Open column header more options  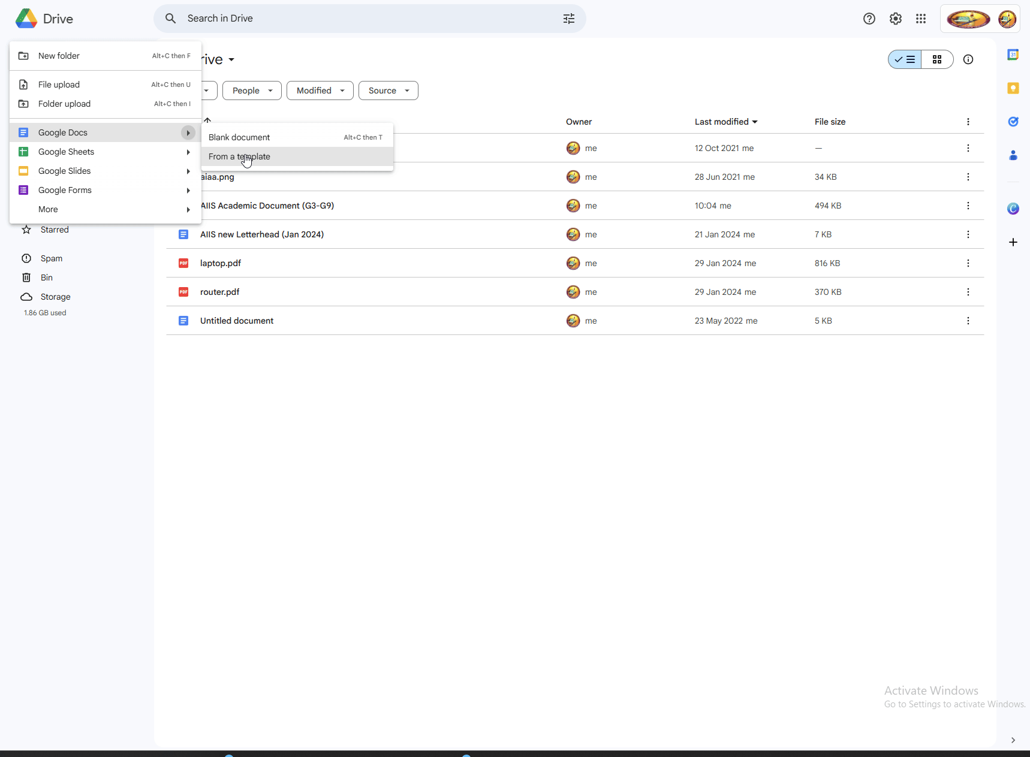coord(968,122)
